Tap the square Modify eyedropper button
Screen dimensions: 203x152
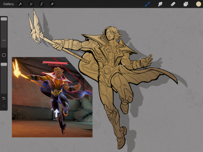pos(4,55)
